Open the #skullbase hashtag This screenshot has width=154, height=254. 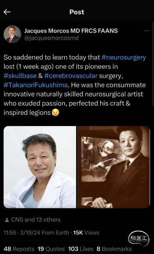20,76
